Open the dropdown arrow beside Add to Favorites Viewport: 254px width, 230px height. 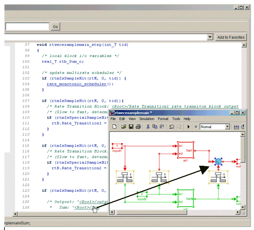coord(210,37)
